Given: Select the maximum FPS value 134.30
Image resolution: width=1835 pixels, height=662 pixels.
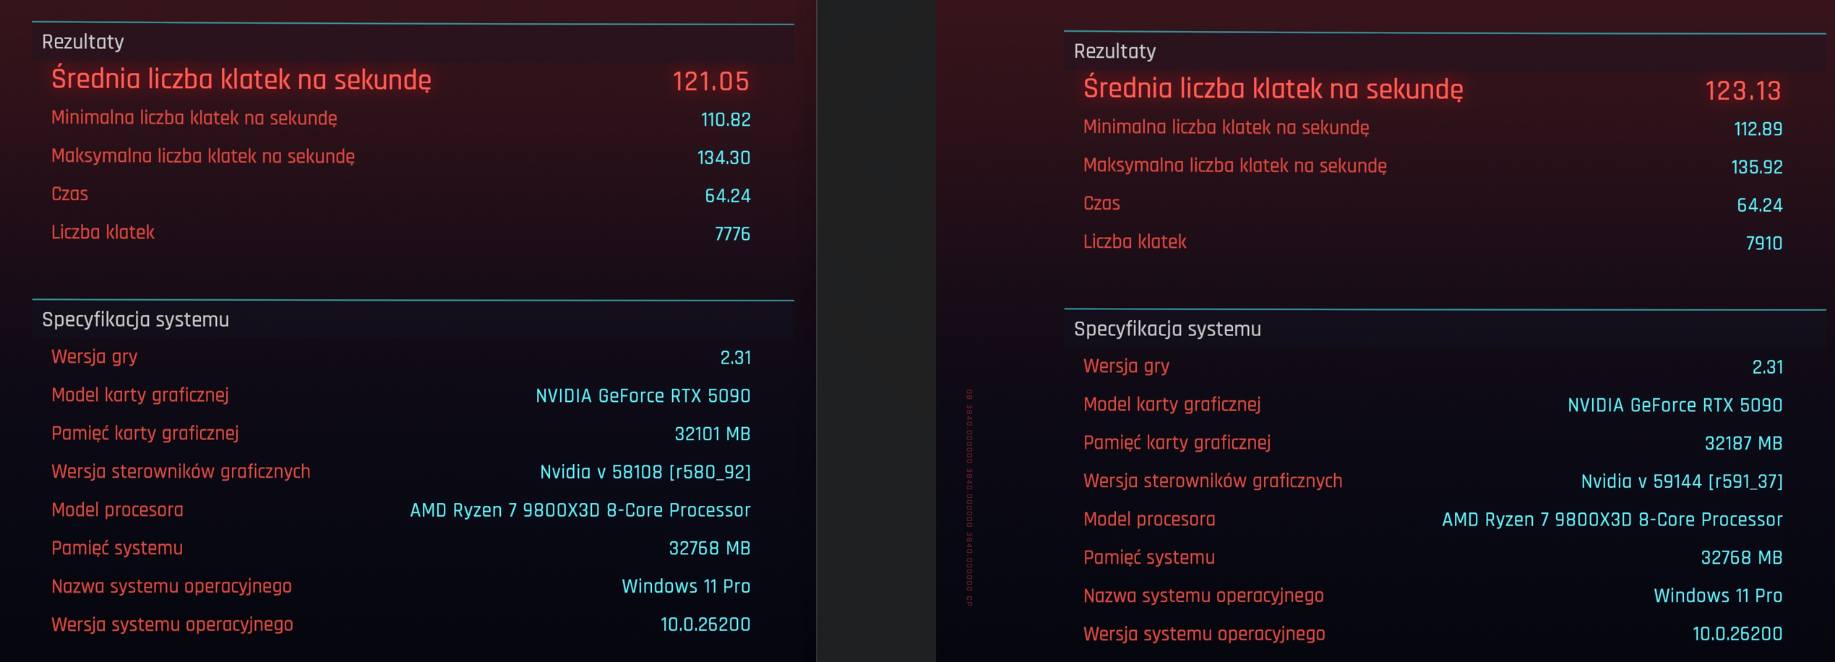Looking at the screenshot, I should (x=723, y=158).
